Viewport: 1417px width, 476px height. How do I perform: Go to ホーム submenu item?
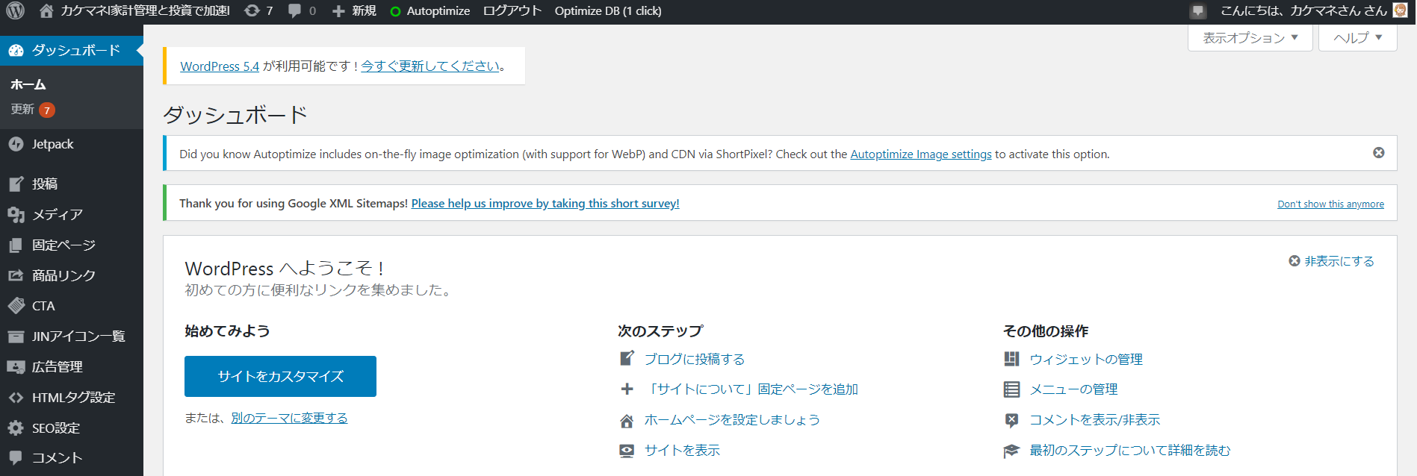coord(28,85)
